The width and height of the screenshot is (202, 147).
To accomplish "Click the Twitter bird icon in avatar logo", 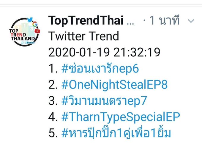I will 30,20.
